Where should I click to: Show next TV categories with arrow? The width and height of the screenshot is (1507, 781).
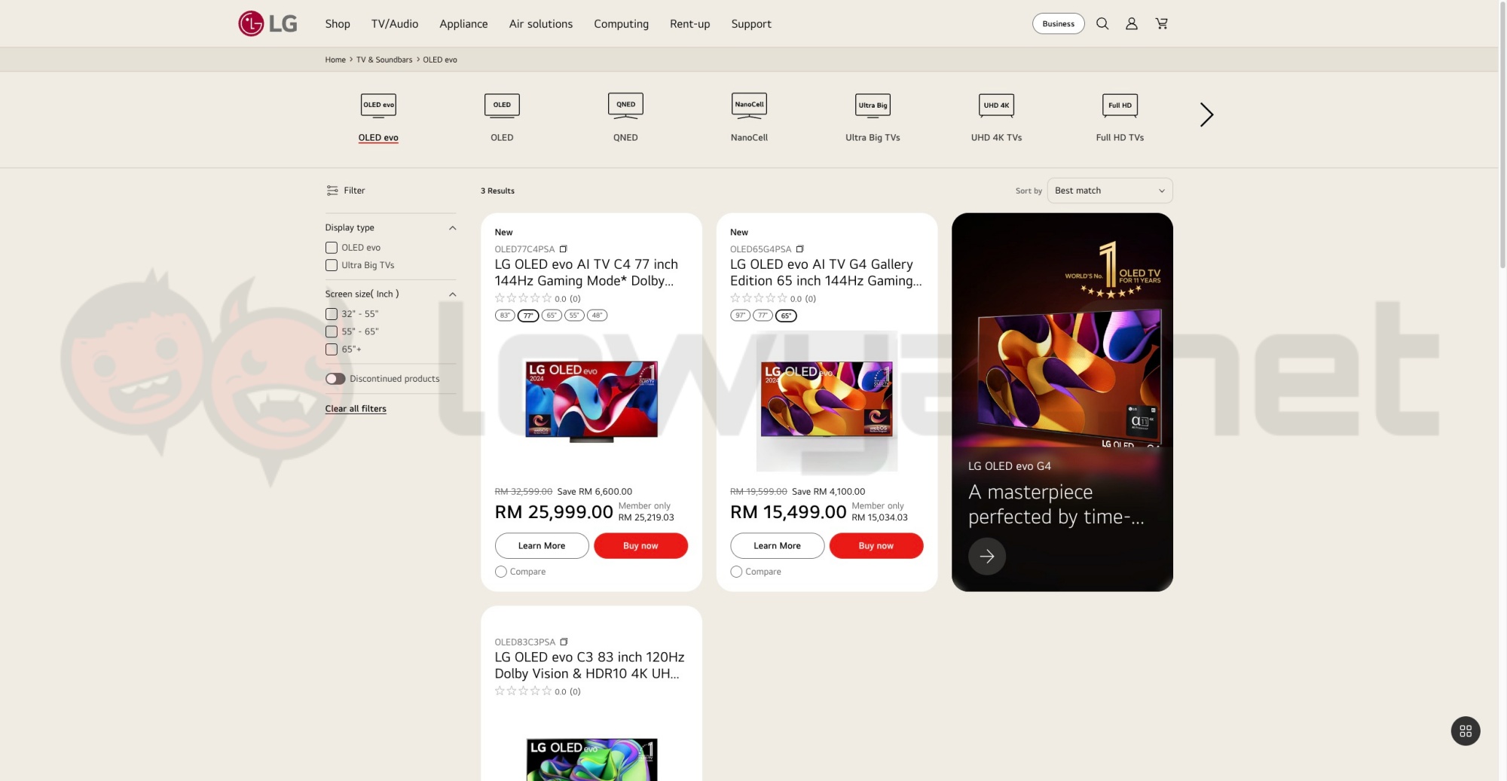pos(1206,114)
